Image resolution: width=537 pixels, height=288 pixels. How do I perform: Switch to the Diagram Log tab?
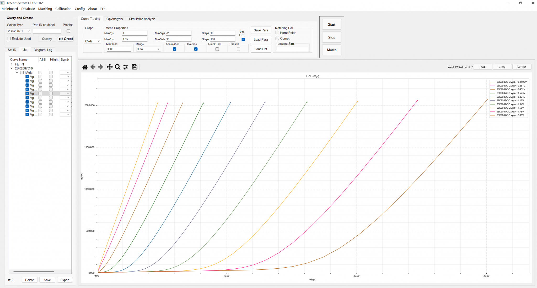43,50
